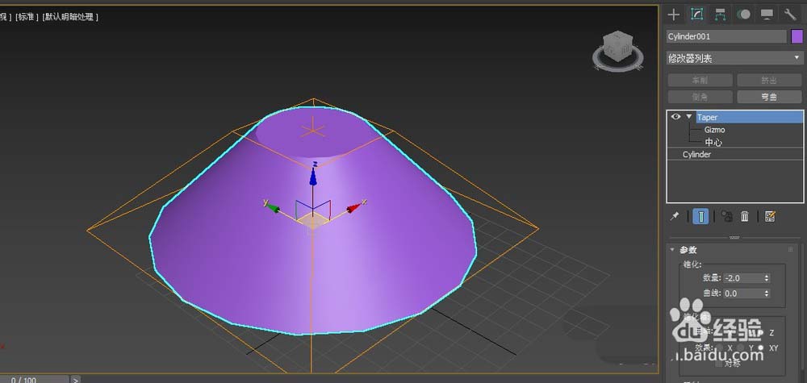Click the 数量 spinner arrows

pyautogui.click(x=767, y=277)
